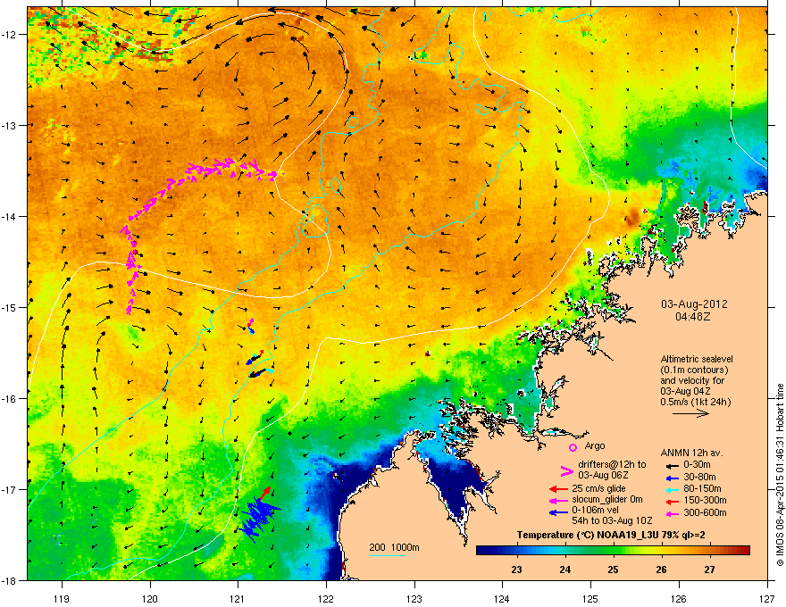Click the longitude axis label 127

tap(767, 598)
